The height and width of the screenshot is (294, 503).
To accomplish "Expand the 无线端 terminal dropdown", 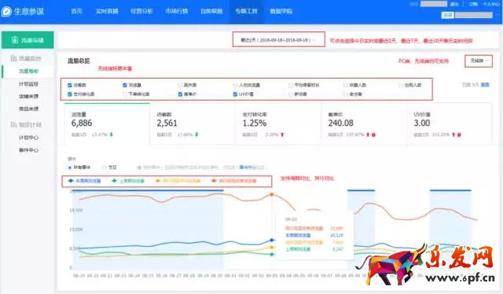I will click(479, 61).
